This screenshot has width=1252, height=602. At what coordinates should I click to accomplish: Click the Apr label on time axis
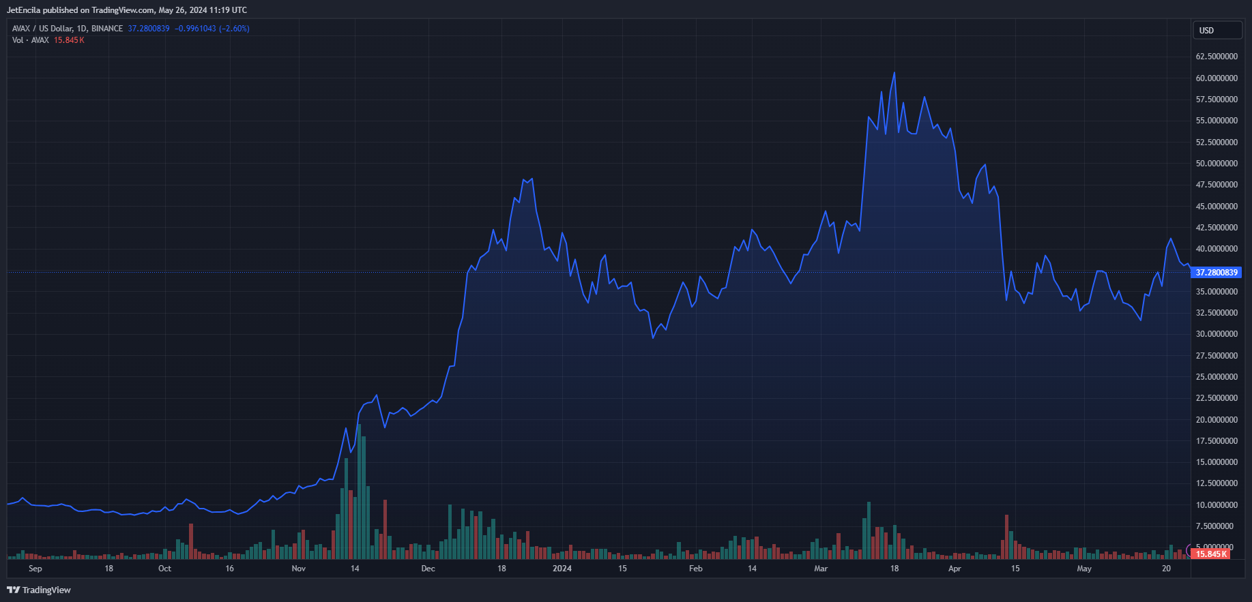955,569
